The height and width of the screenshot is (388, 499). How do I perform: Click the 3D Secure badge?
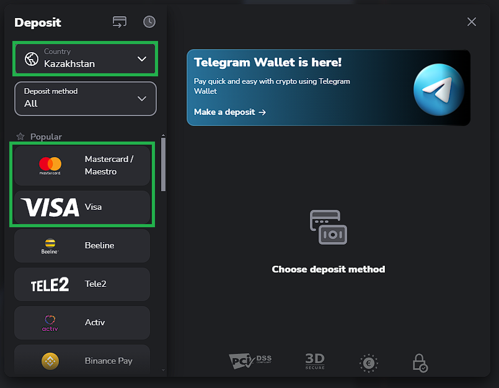[315, 361]
